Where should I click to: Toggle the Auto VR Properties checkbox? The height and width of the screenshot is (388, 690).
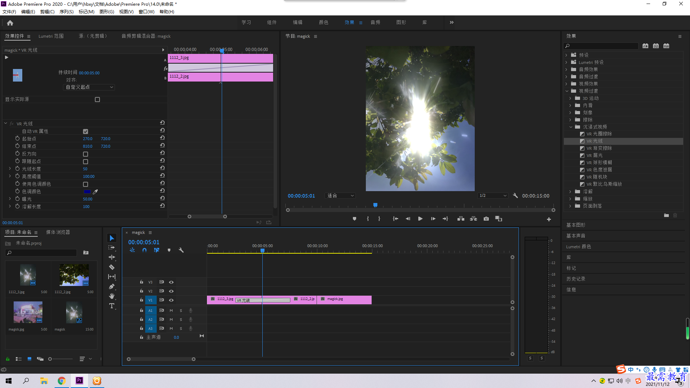click(86, 131)
